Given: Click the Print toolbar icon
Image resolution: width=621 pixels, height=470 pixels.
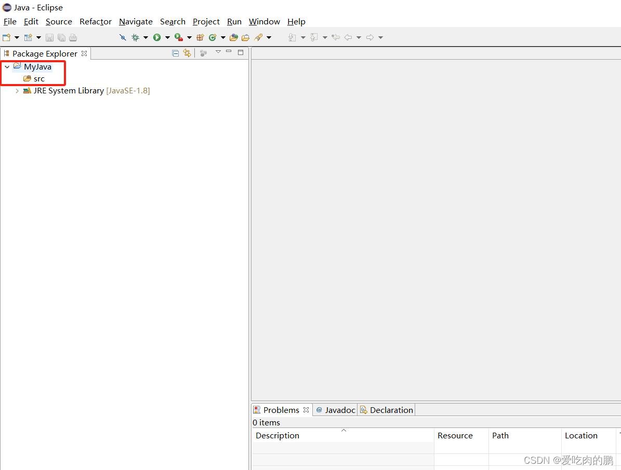Looking at the screenshot, I should [73, 37].
